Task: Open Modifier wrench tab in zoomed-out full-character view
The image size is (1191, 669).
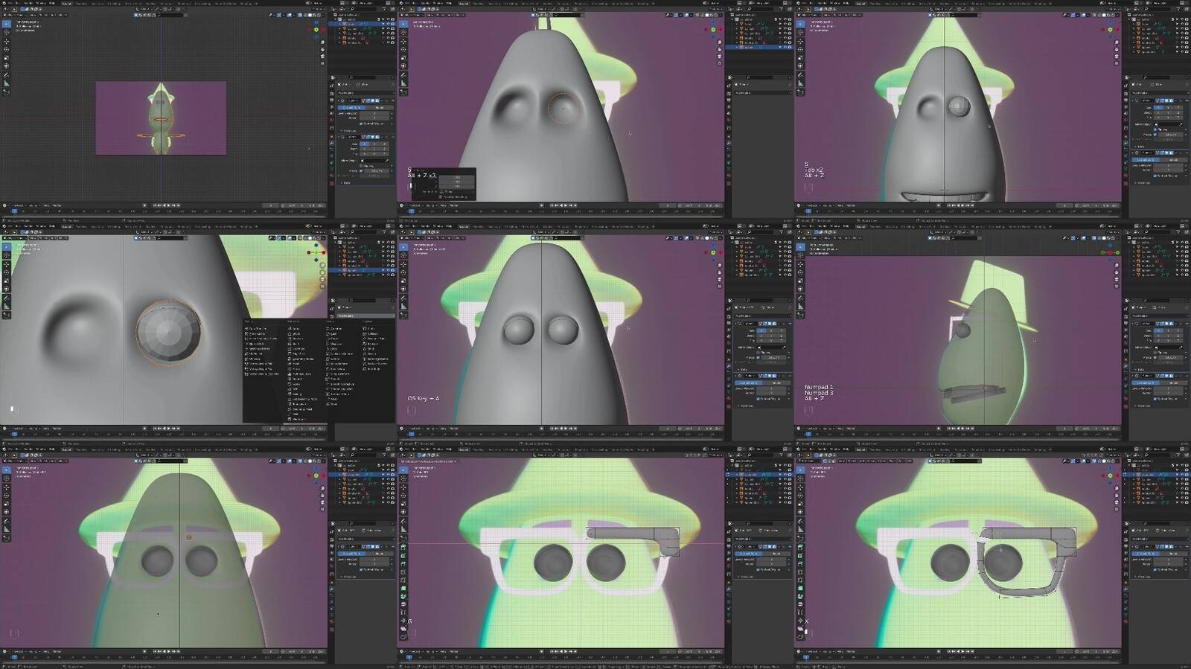Action: (x=331, y=143)
